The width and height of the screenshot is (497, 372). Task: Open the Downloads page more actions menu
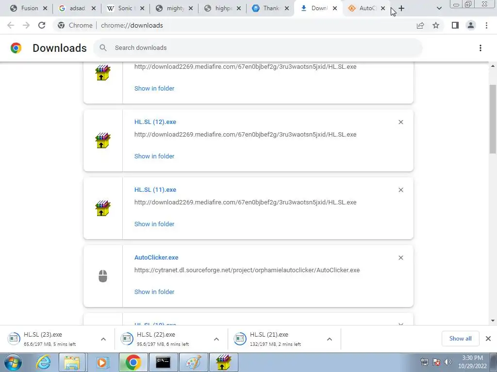(x=480, y=48)
